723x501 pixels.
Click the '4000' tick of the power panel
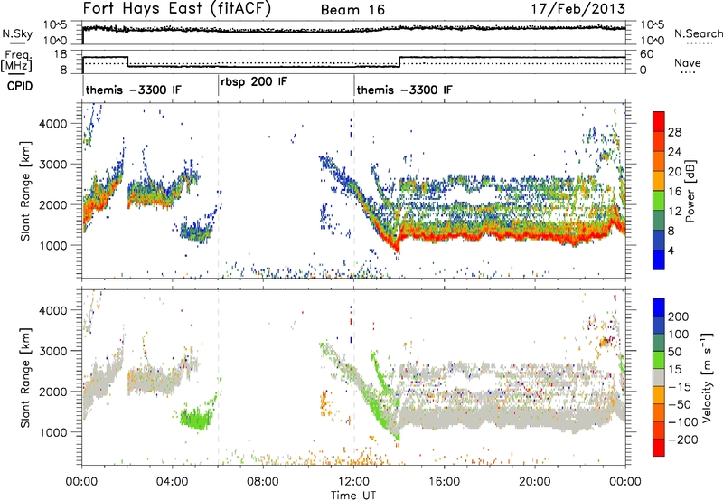coord(53,124)
